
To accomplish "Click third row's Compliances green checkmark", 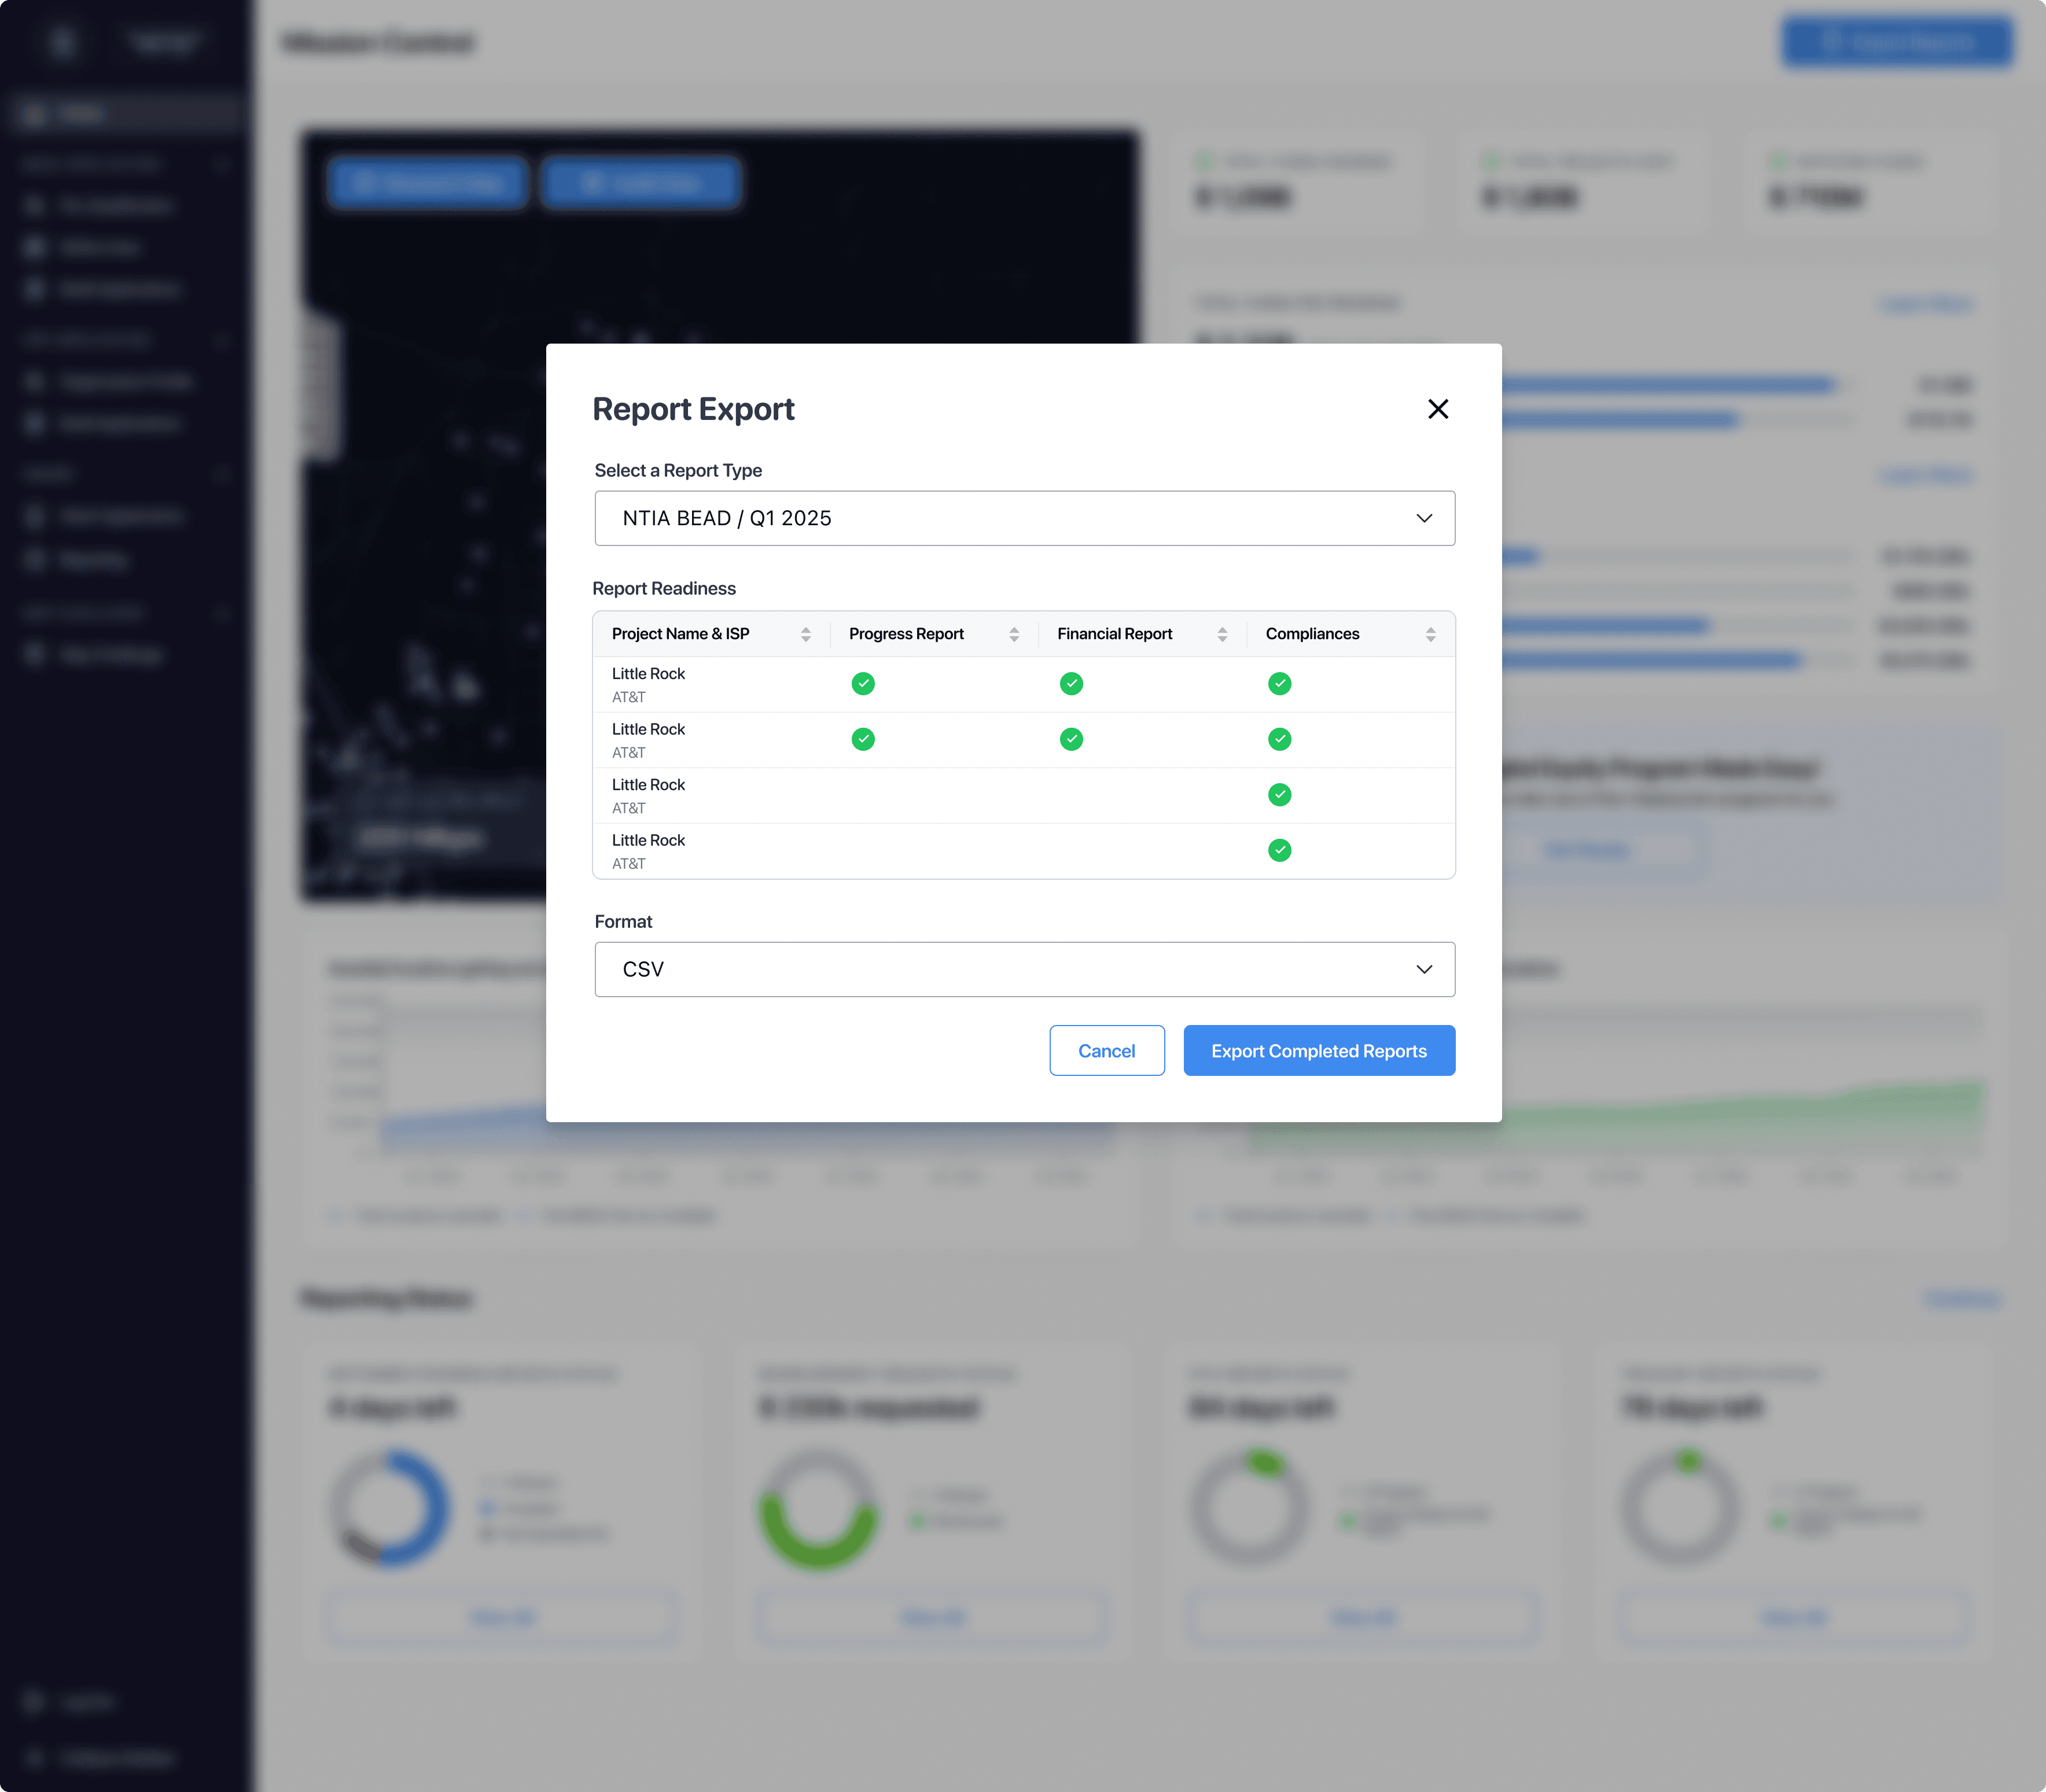I will pyautogui.click(x=1279, y=795).
